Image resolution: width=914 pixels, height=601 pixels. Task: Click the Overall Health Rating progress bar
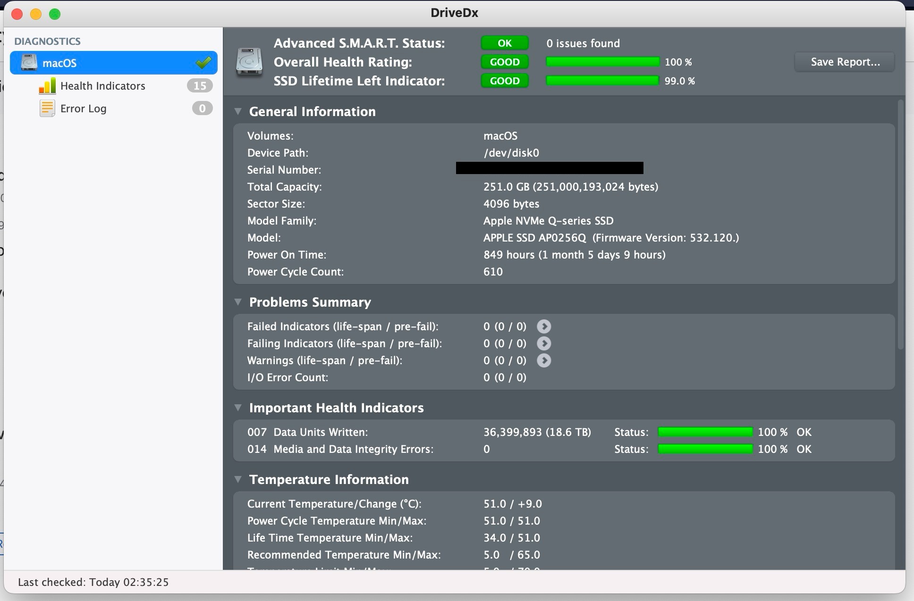(x=602, y=62)
